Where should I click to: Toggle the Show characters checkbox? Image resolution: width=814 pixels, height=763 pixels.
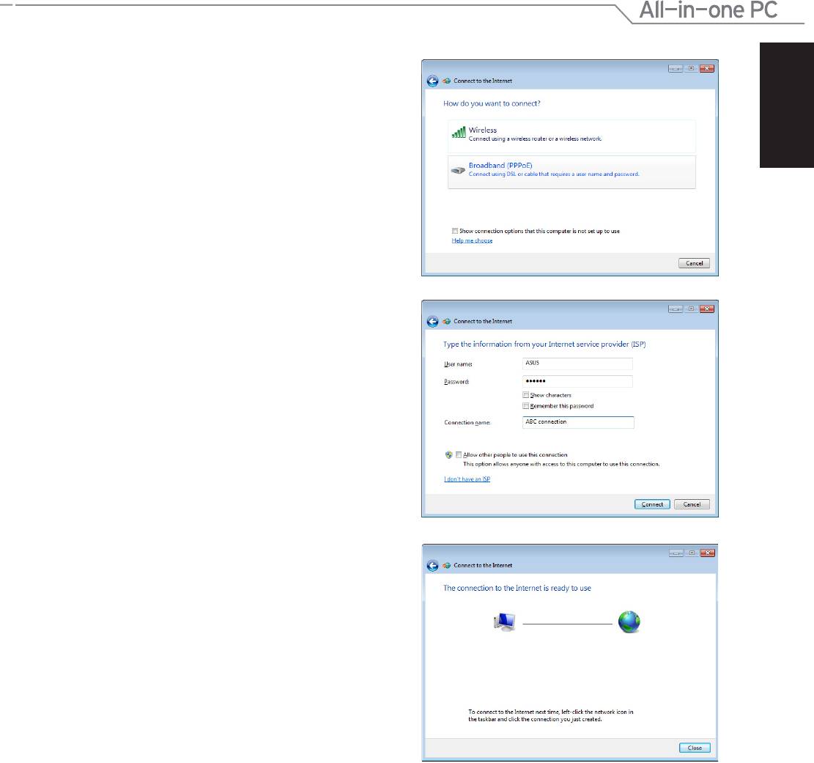pyautogui.click(x=525, y=395)
